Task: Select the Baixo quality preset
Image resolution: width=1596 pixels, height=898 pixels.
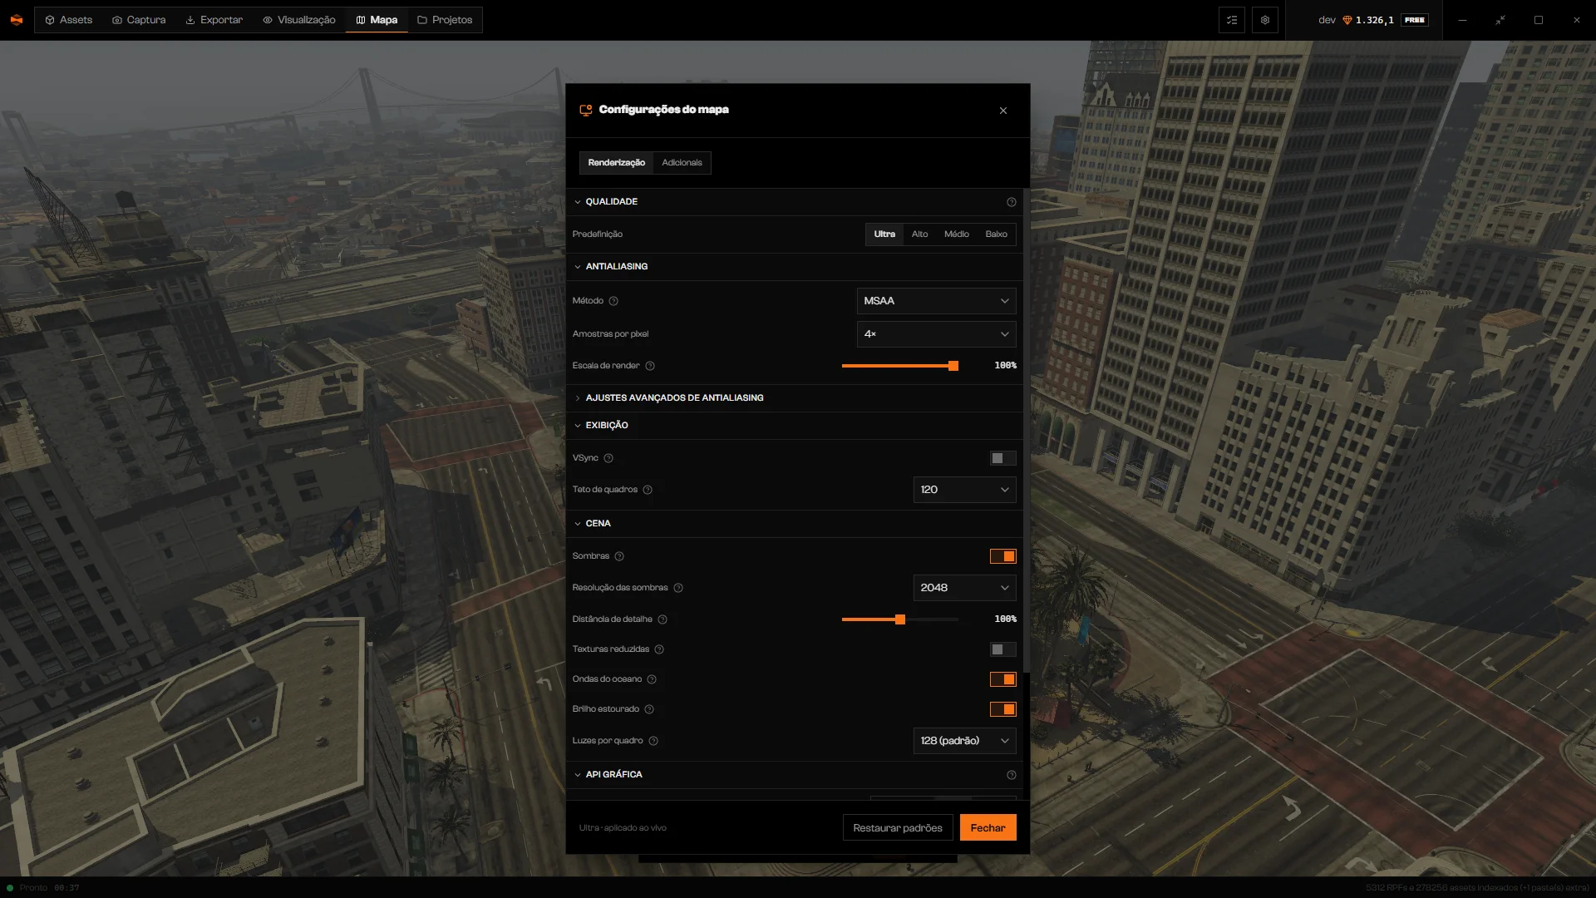Action: tap(996, 234)
